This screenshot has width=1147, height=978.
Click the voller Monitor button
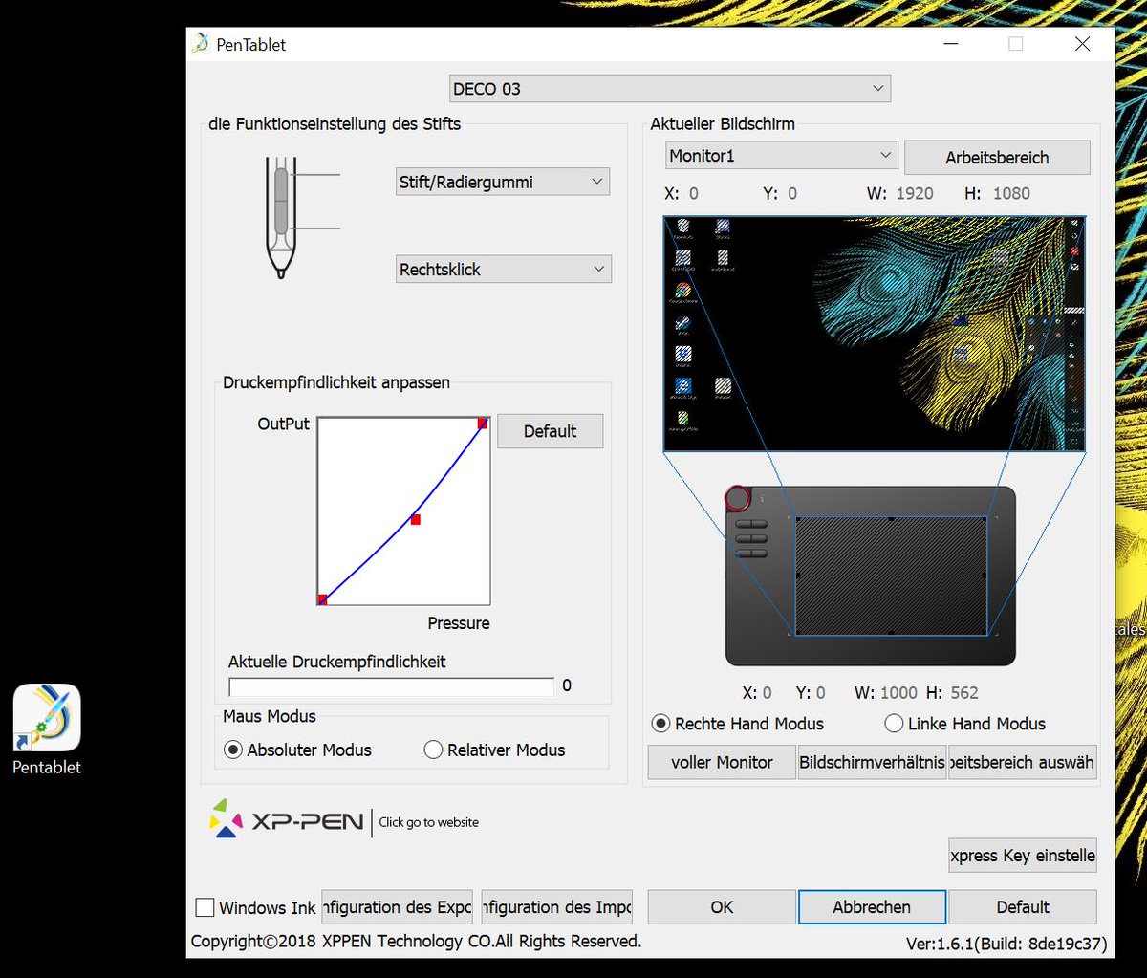click(x=722, y=763)
